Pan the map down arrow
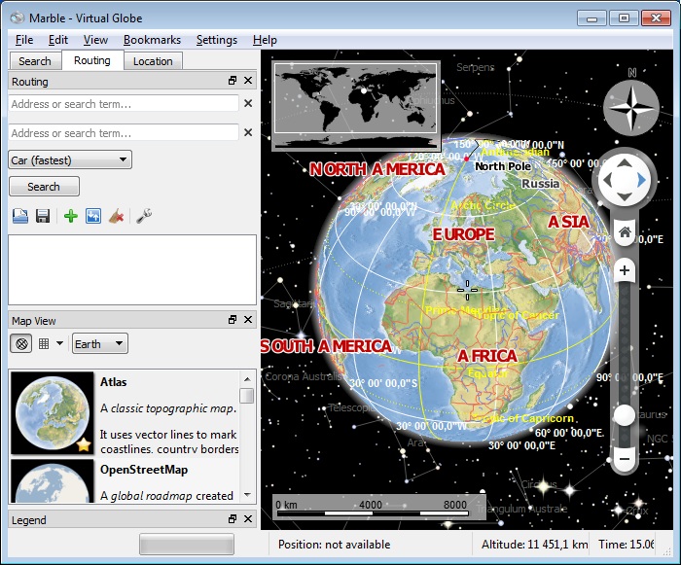The height and width of the screenshot is (565, 681). coord(625,197)
